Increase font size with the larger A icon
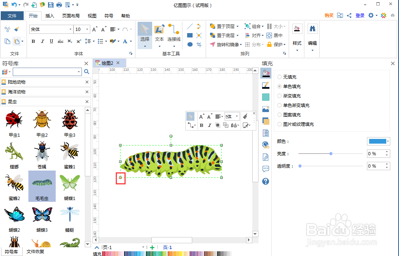Image resolution: width=399 pixels, height=256 pixels. [x=95, y=29]
